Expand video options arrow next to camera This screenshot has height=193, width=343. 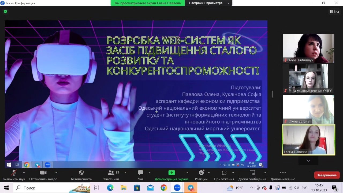pyautogui.click(x=56, y=173)
